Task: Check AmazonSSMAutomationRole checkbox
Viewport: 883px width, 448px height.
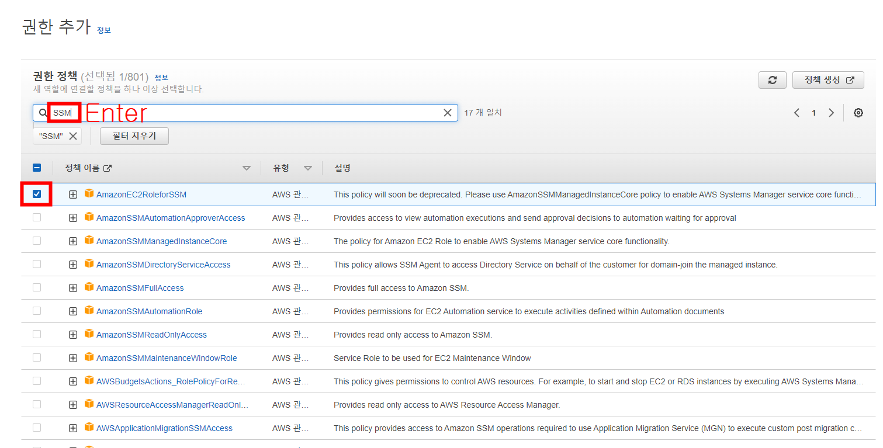Action: click(37, 311)
